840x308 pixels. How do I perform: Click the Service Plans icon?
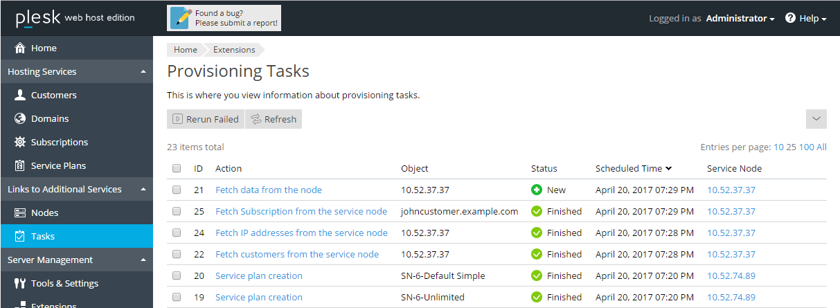[20, 166]
